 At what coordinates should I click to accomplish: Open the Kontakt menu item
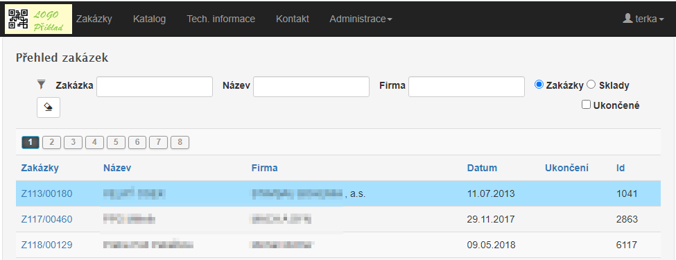(293, 19)
